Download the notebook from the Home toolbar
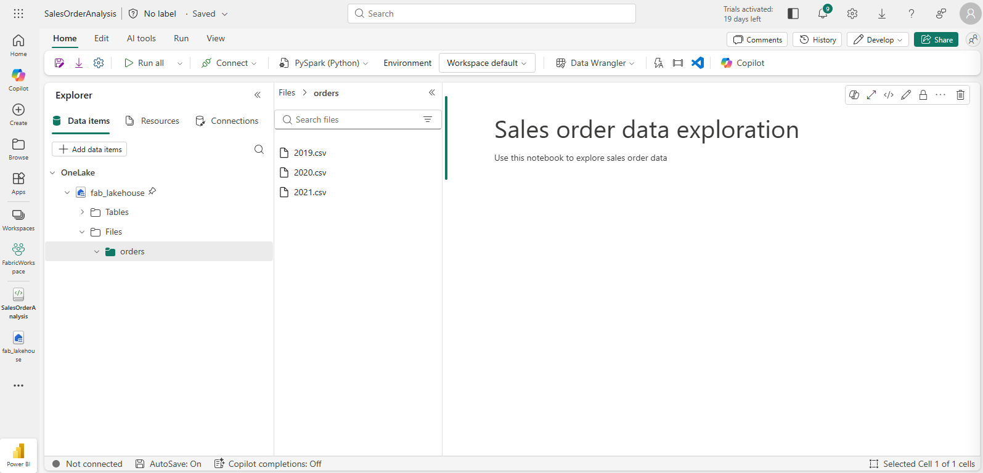 pyautogui.click(x=79, y=63)
